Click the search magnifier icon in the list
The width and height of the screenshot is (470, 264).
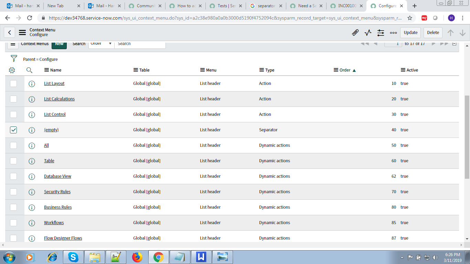point(29,70)
